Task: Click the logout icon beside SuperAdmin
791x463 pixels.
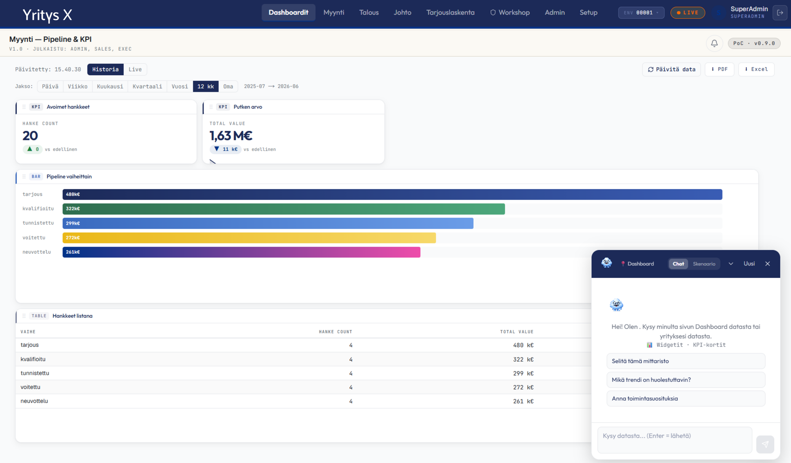Action: pyautogui.click(x=780, y=13)
